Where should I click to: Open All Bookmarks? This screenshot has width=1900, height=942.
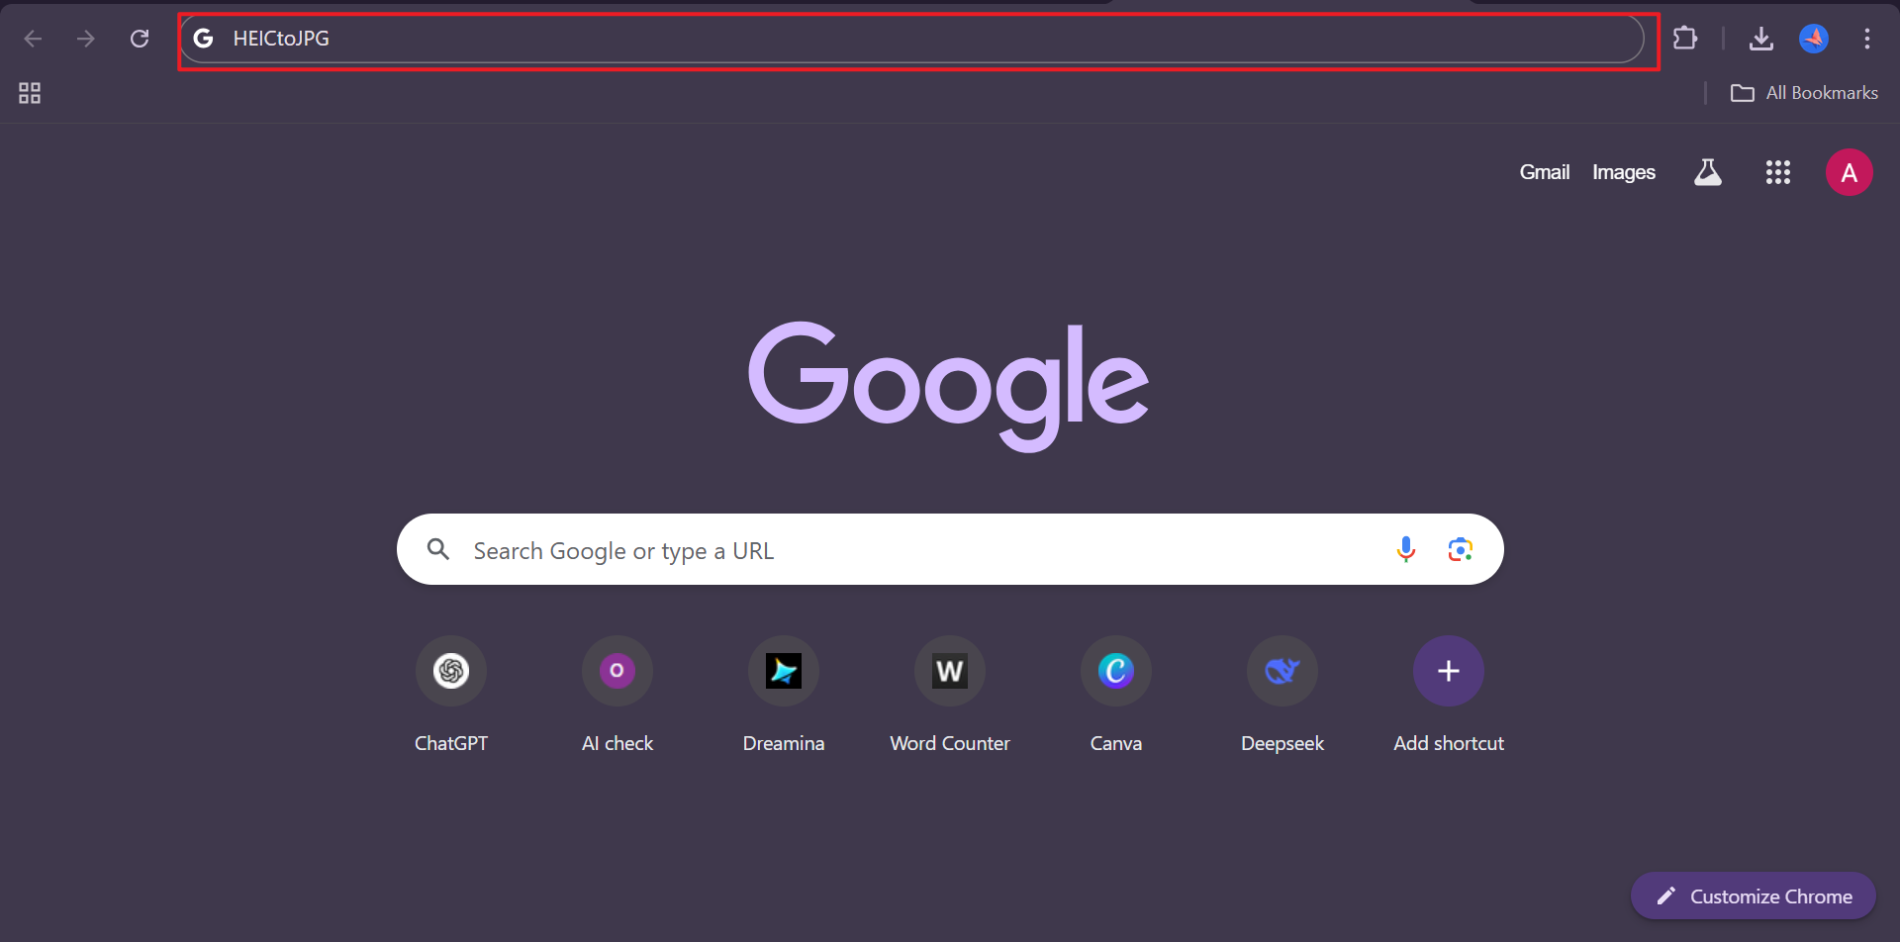[x=1803, y=92]
